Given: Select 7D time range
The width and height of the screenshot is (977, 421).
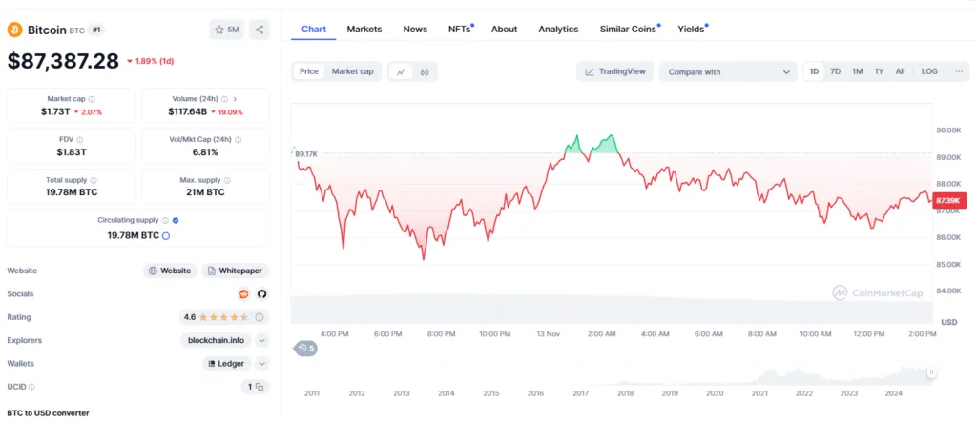Looking at the screenshot, I should click(x=836, y=71).
